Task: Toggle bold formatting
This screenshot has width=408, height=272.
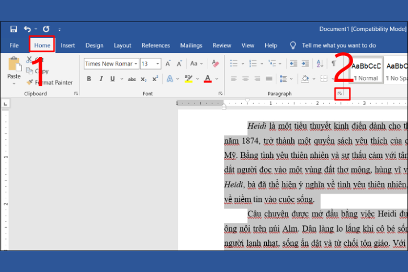Action: tap(89, 79)
